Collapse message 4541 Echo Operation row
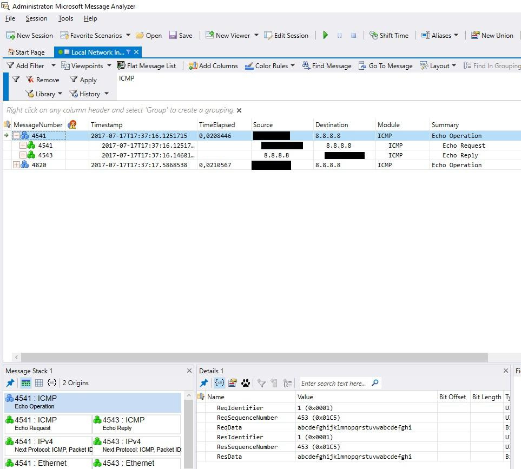The width and height of the screenshot is (521, 469). [16, 136]
